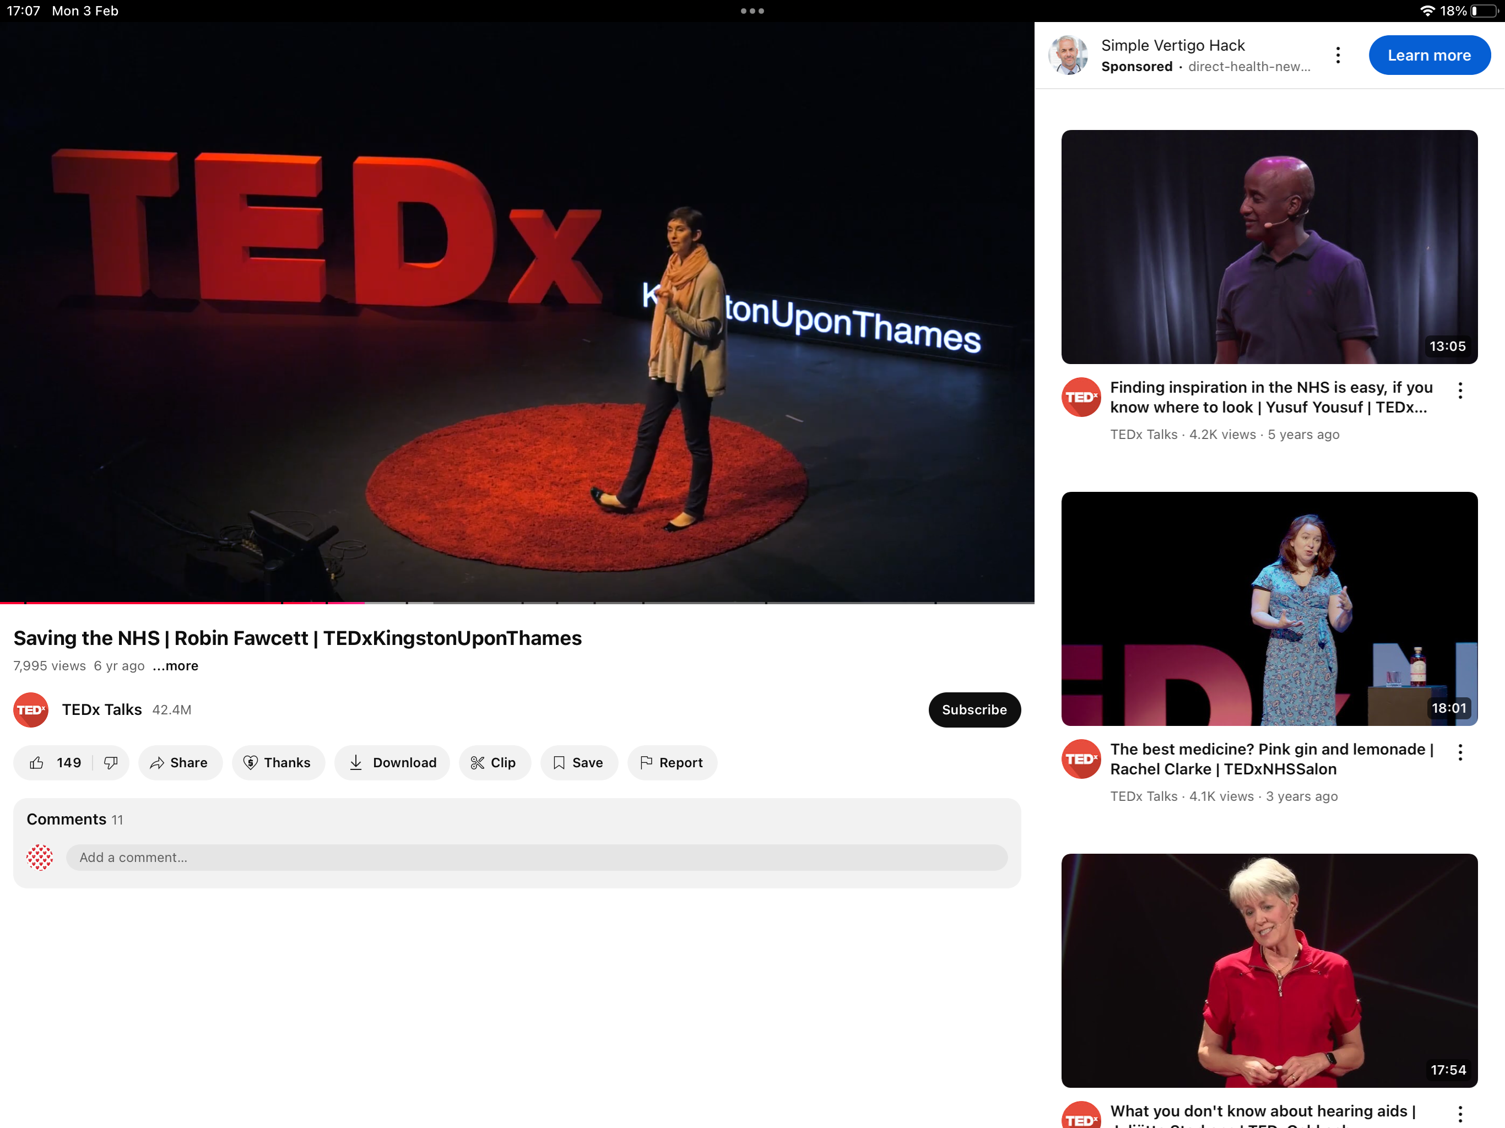Share the Saving the NHS video
This screenshot has height=1128, width=1505.
(180, 763)
